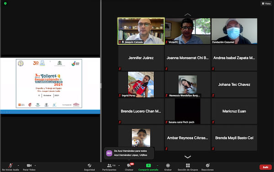274x172 pixels.
Task: Open the chat notification from Azul Hernández
Action: [x=129, y=153]
